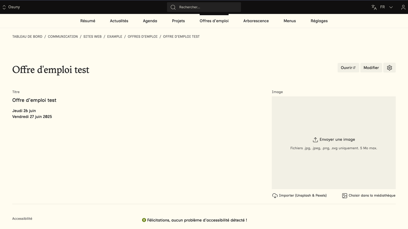Click the translate language icon
The image size is (408, 229).
click(374, 7)
